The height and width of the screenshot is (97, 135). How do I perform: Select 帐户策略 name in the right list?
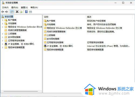[51, 21]
